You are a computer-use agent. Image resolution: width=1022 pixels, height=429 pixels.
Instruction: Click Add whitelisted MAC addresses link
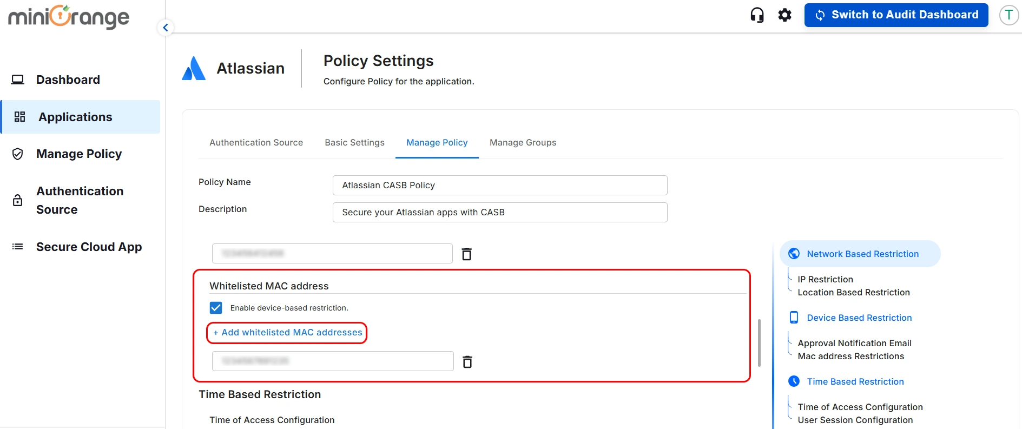287,333
